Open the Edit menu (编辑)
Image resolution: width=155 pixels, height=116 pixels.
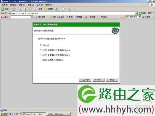point(13,5)
